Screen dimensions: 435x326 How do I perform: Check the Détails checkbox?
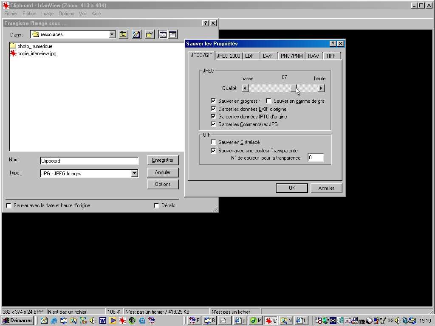click(x=156, y=205)
